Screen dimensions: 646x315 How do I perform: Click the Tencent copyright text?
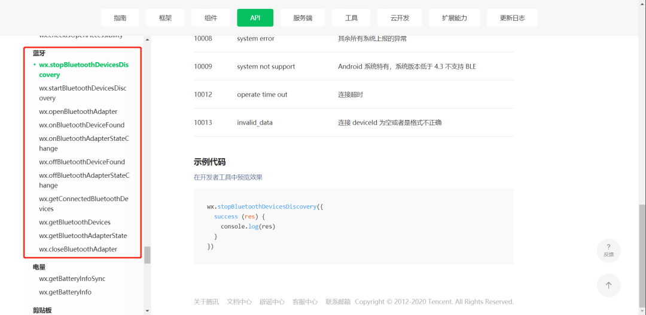coord(434,301)
